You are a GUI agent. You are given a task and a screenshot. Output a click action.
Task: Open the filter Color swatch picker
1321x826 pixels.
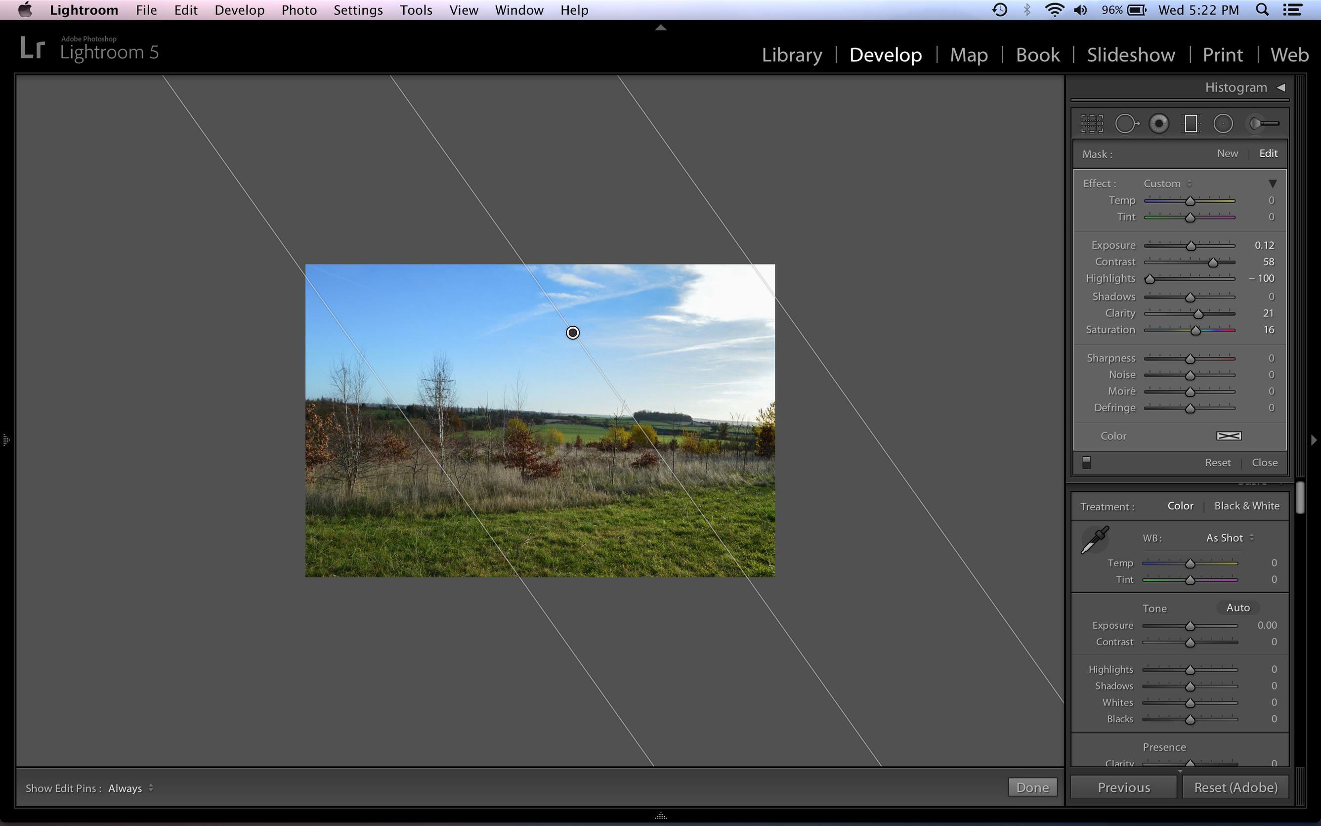tap(1229, 436)
